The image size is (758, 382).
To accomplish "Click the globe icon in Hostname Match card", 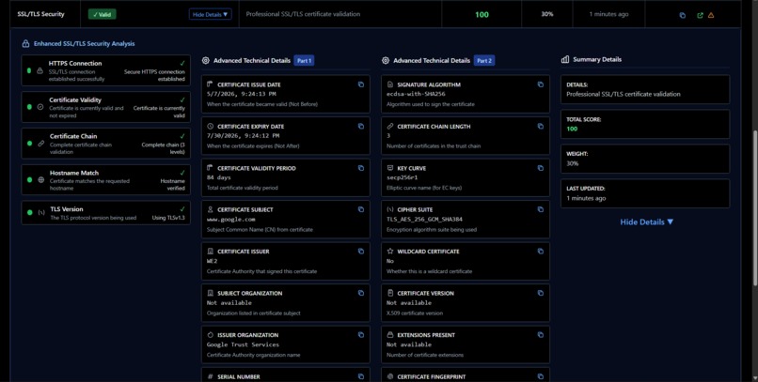I will [41, 180].
